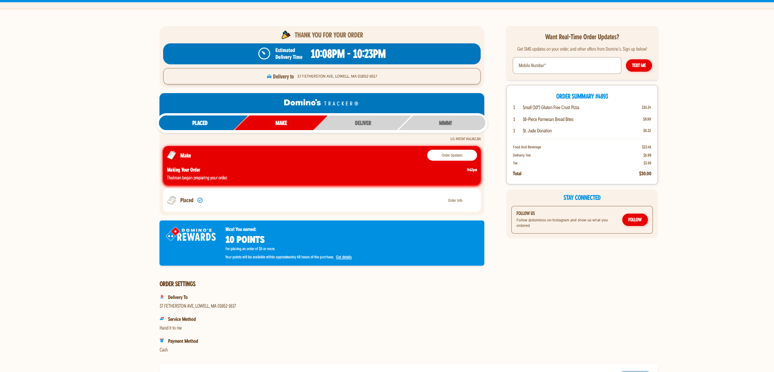774x372 pixels.
Task: Click the Payment Method icon
Action: coord(162,341)
